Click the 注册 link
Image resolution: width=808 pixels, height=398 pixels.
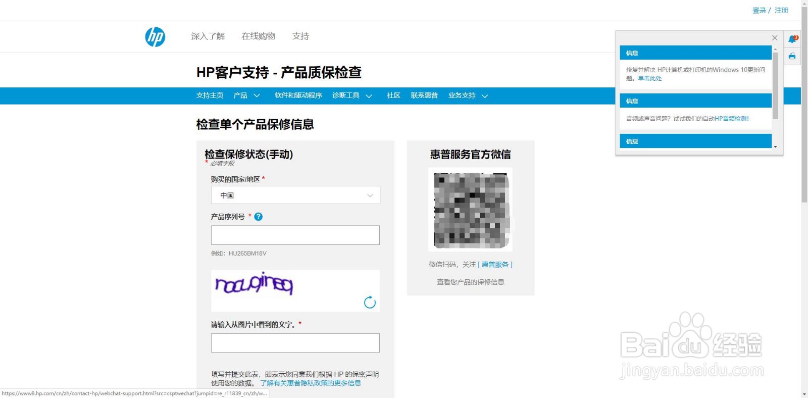pos(781,11)
